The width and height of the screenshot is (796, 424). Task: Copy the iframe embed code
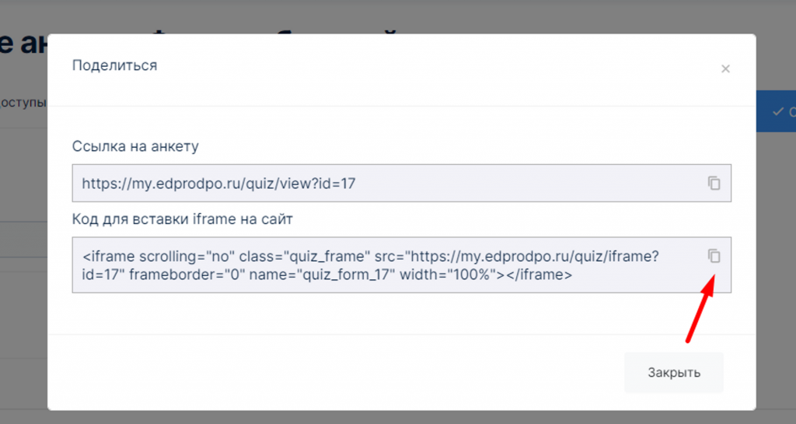tap(714, 256)
